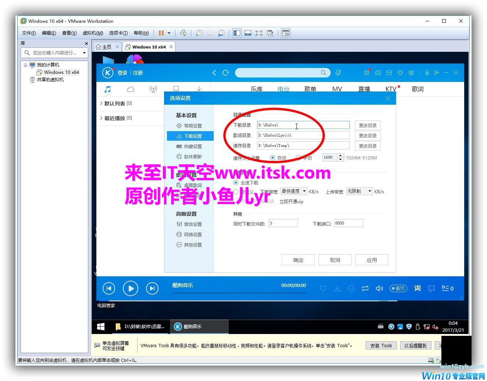Change the 歌词目录 folder

(368, 136)
